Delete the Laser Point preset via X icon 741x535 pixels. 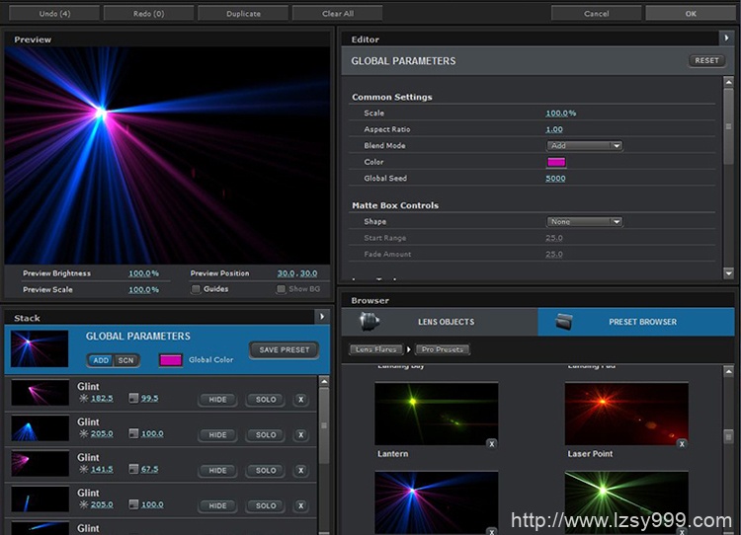(x=681, y=444)
